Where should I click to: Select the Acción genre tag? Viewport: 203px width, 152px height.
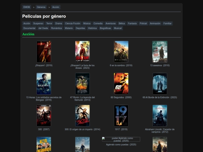point(27,23)
